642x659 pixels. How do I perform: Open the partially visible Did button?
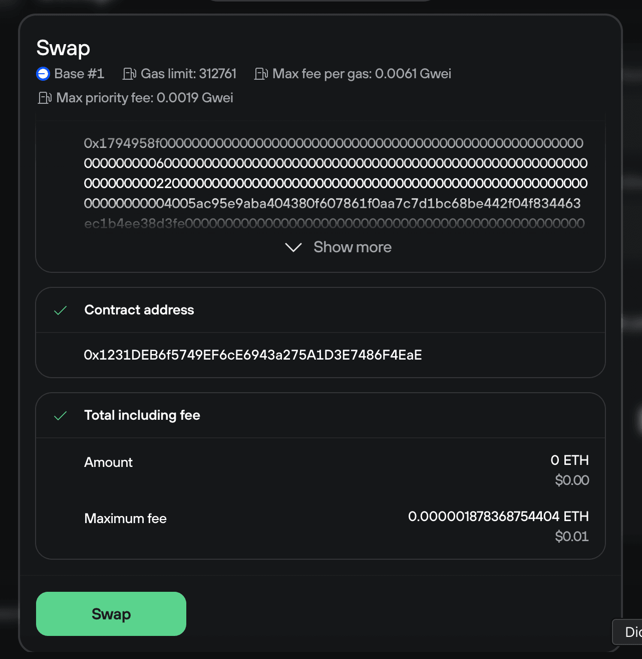pyautogui.click(x=630, y=632)
